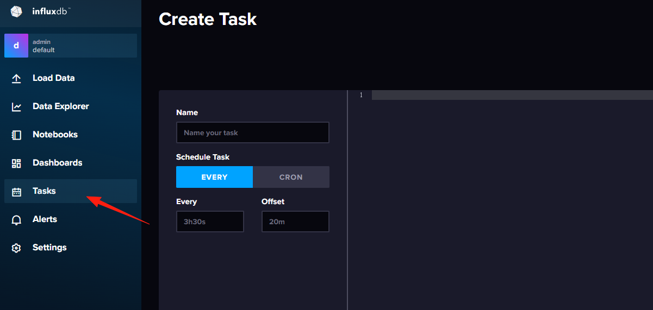Screen dimensions: 653x310
Task: Click the Data Explorer chart icon
Action: click(16, 106)
